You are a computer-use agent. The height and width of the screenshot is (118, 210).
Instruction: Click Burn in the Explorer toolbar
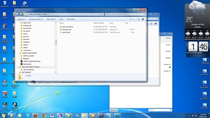[x=61, y=19]
